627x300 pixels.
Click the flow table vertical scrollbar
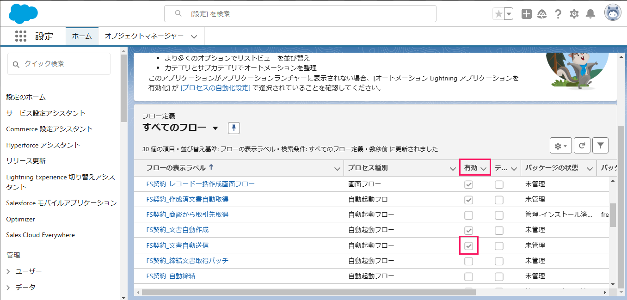[x=613, y=215]
